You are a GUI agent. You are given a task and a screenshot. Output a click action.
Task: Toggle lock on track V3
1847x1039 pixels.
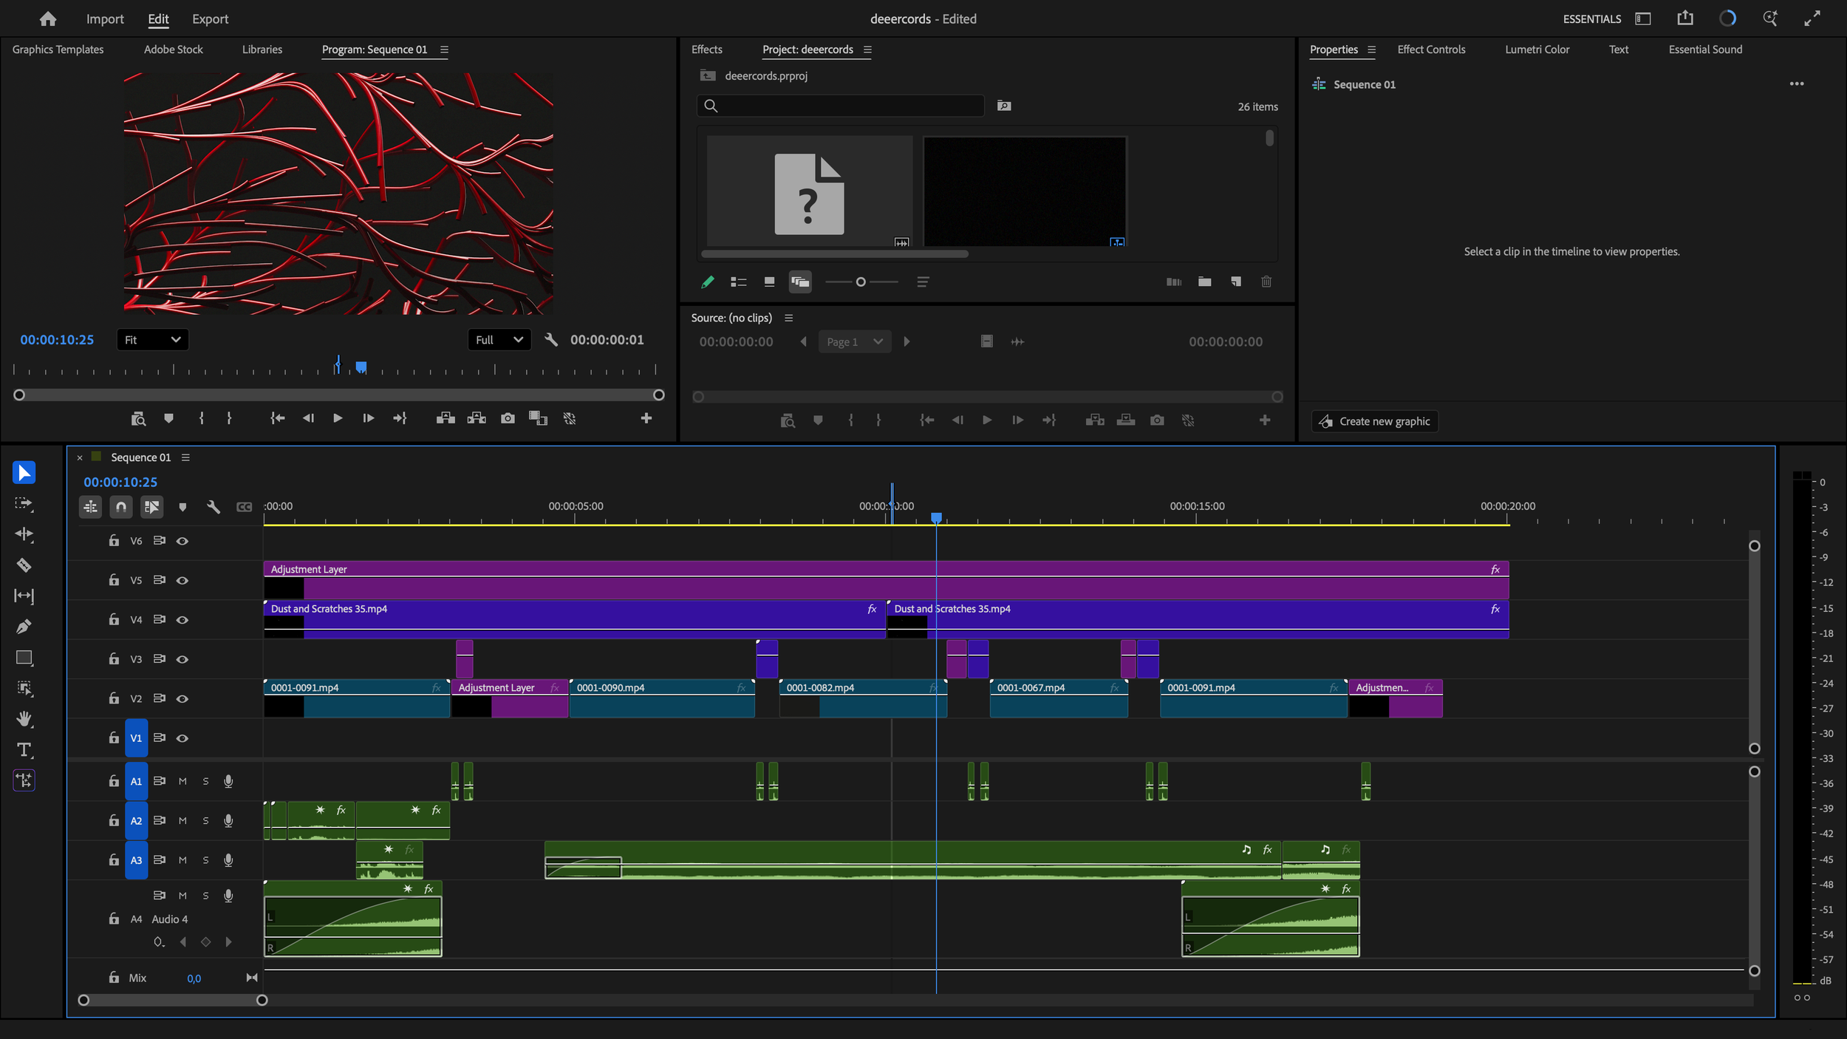pyautogui.click(x=114, y=659)
